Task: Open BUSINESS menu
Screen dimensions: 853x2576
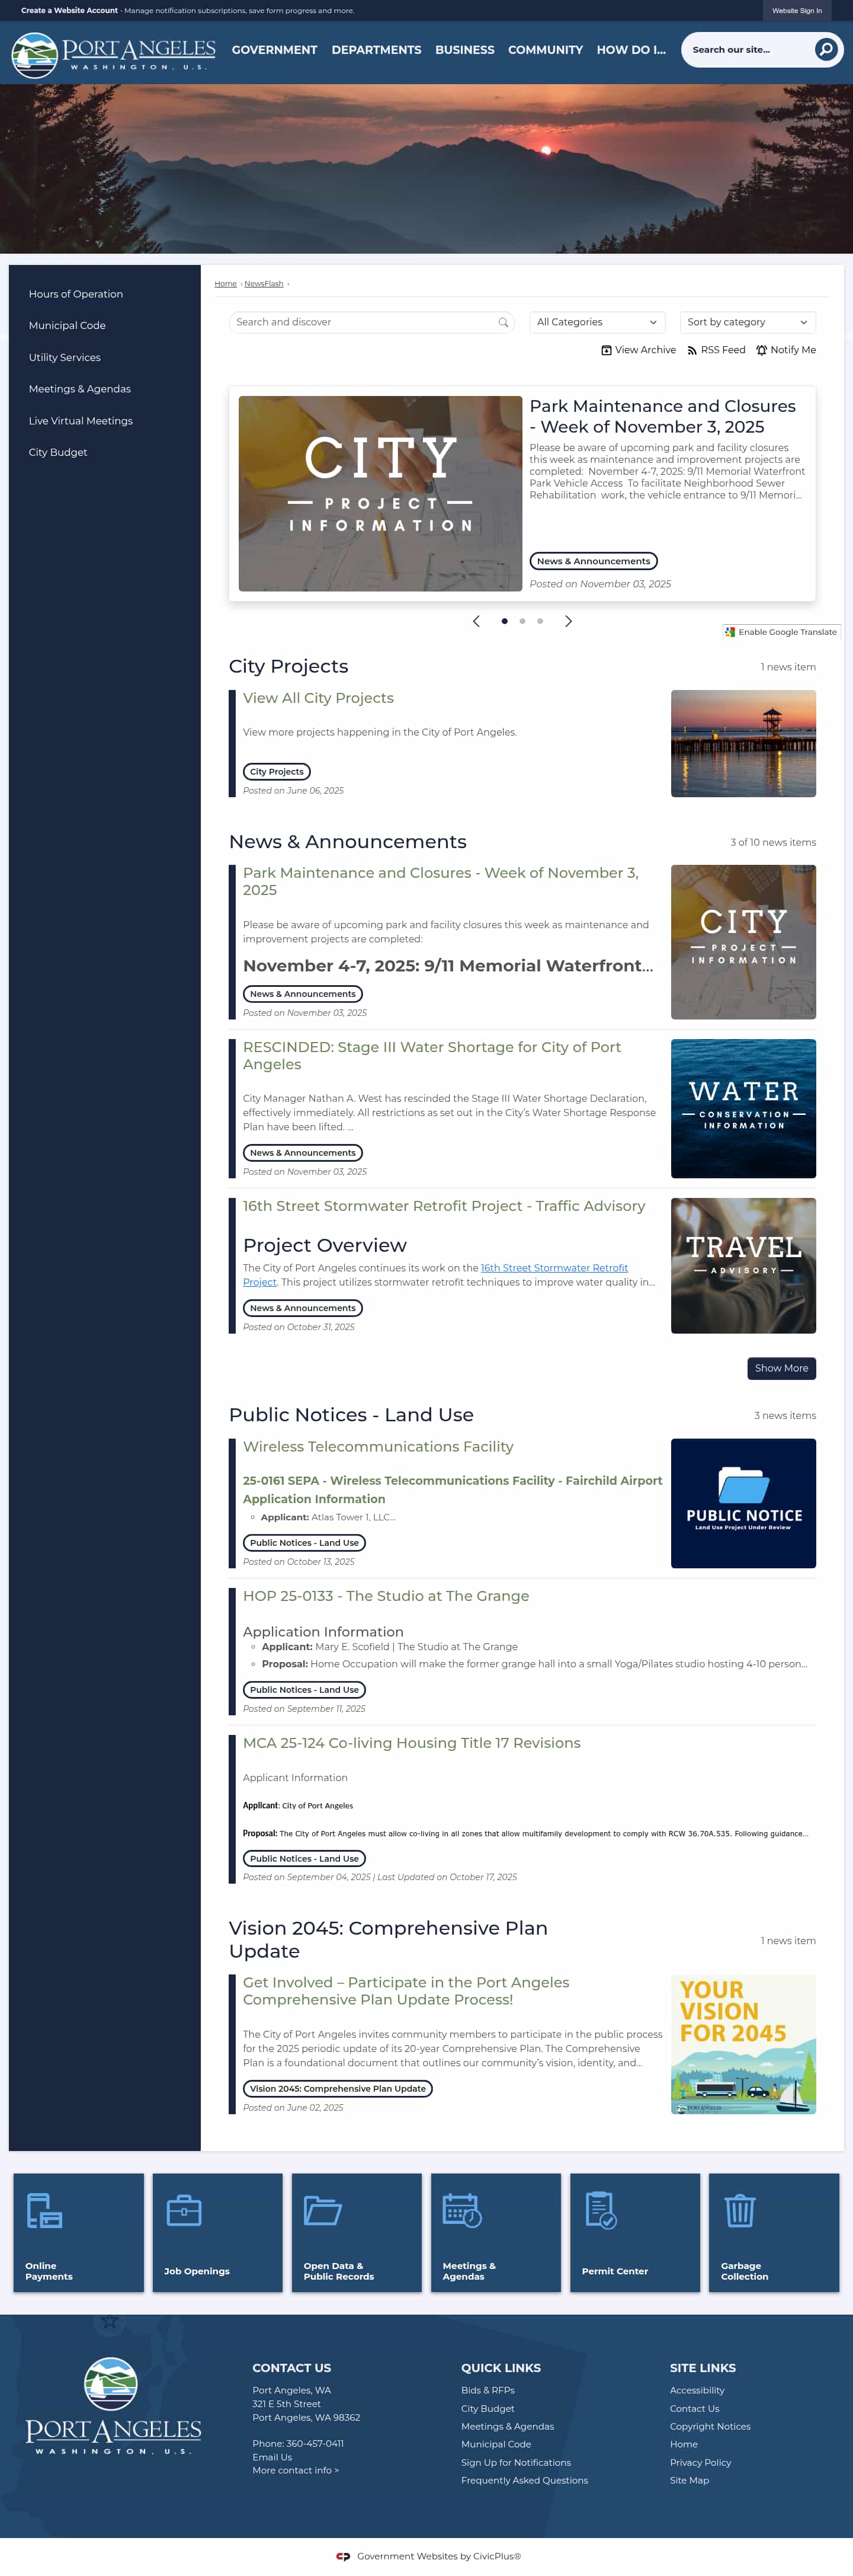Action: 464,50
